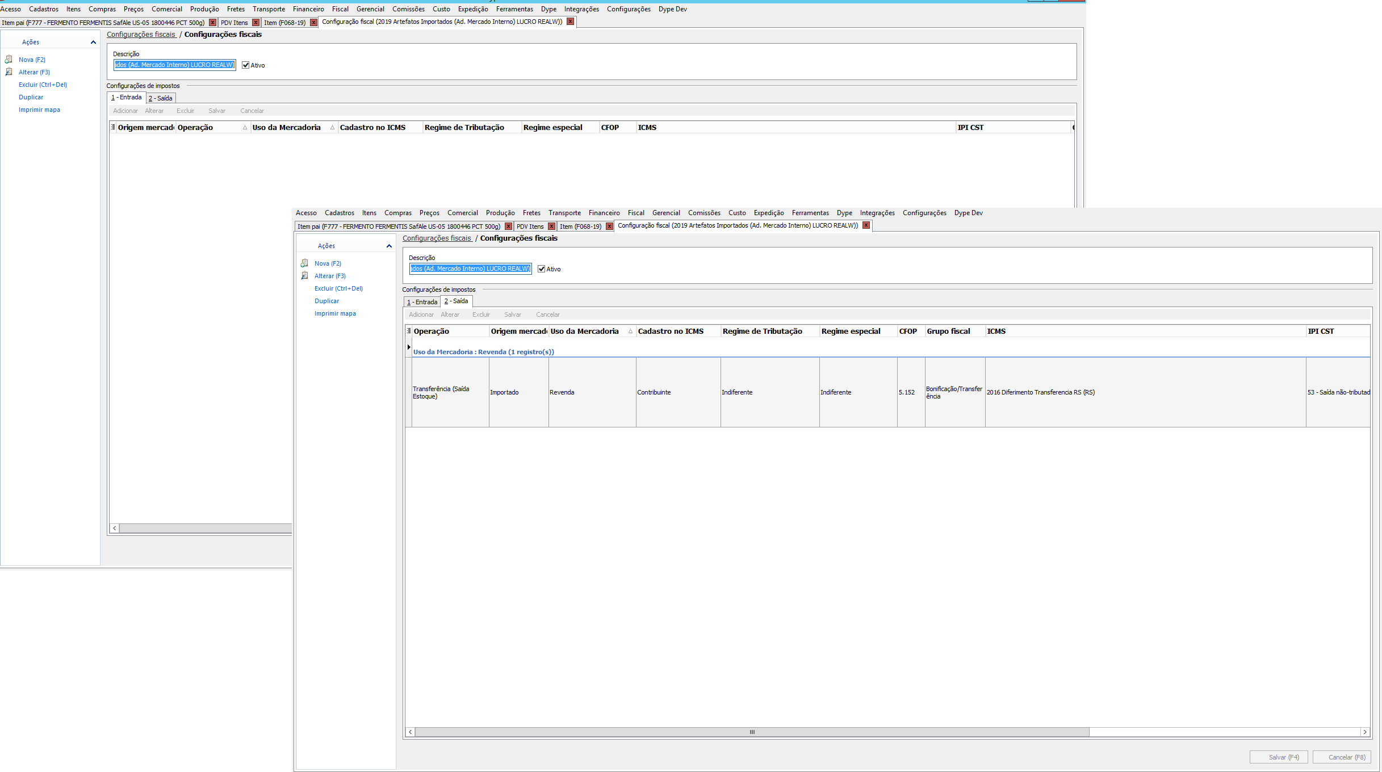Viewport: 1382px width, 772px height.
Task: Click the Nova (F2) icon in back window
Action: (9, 59)
